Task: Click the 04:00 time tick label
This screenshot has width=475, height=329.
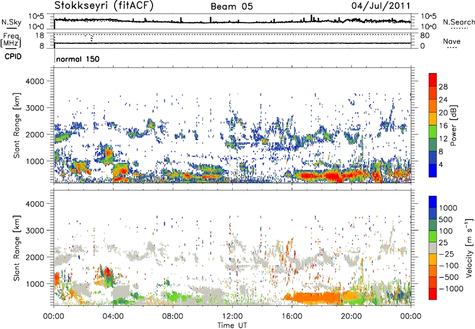Action: click(x=113, y=317)
